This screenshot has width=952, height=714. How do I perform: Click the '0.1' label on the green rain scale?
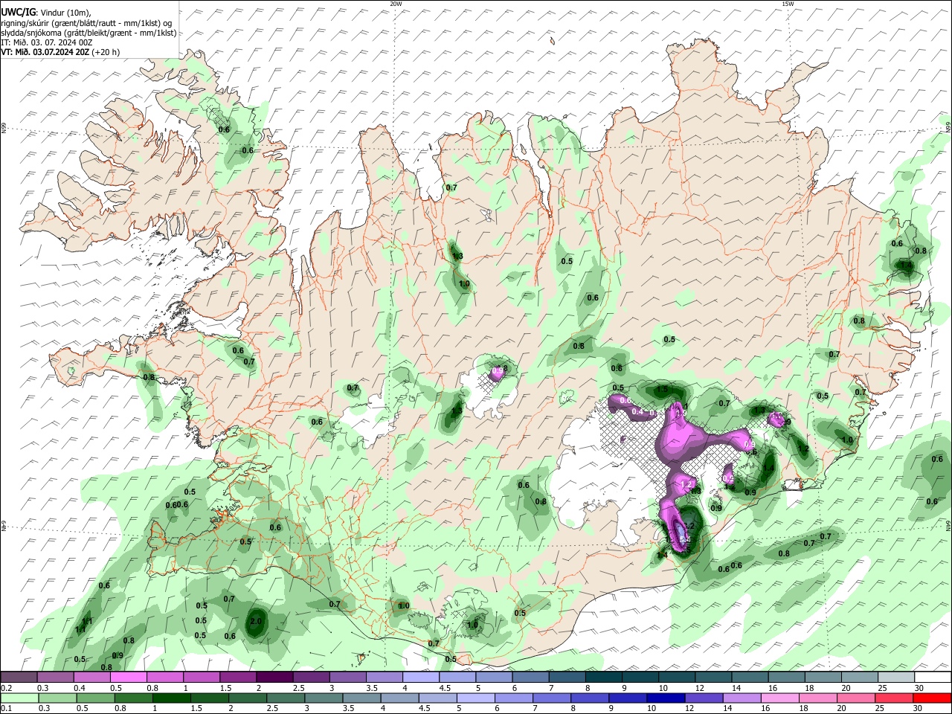click(6, 709)
